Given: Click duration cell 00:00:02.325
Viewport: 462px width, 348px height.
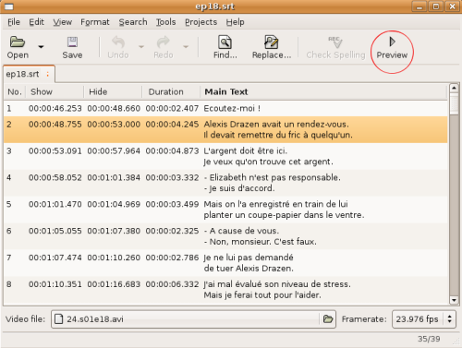Looking at the screenshot, I should coord(172,231).
